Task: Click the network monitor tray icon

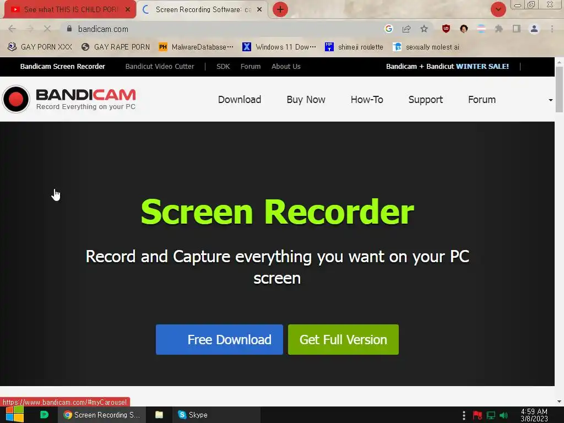Action: (x=491, y=415)
